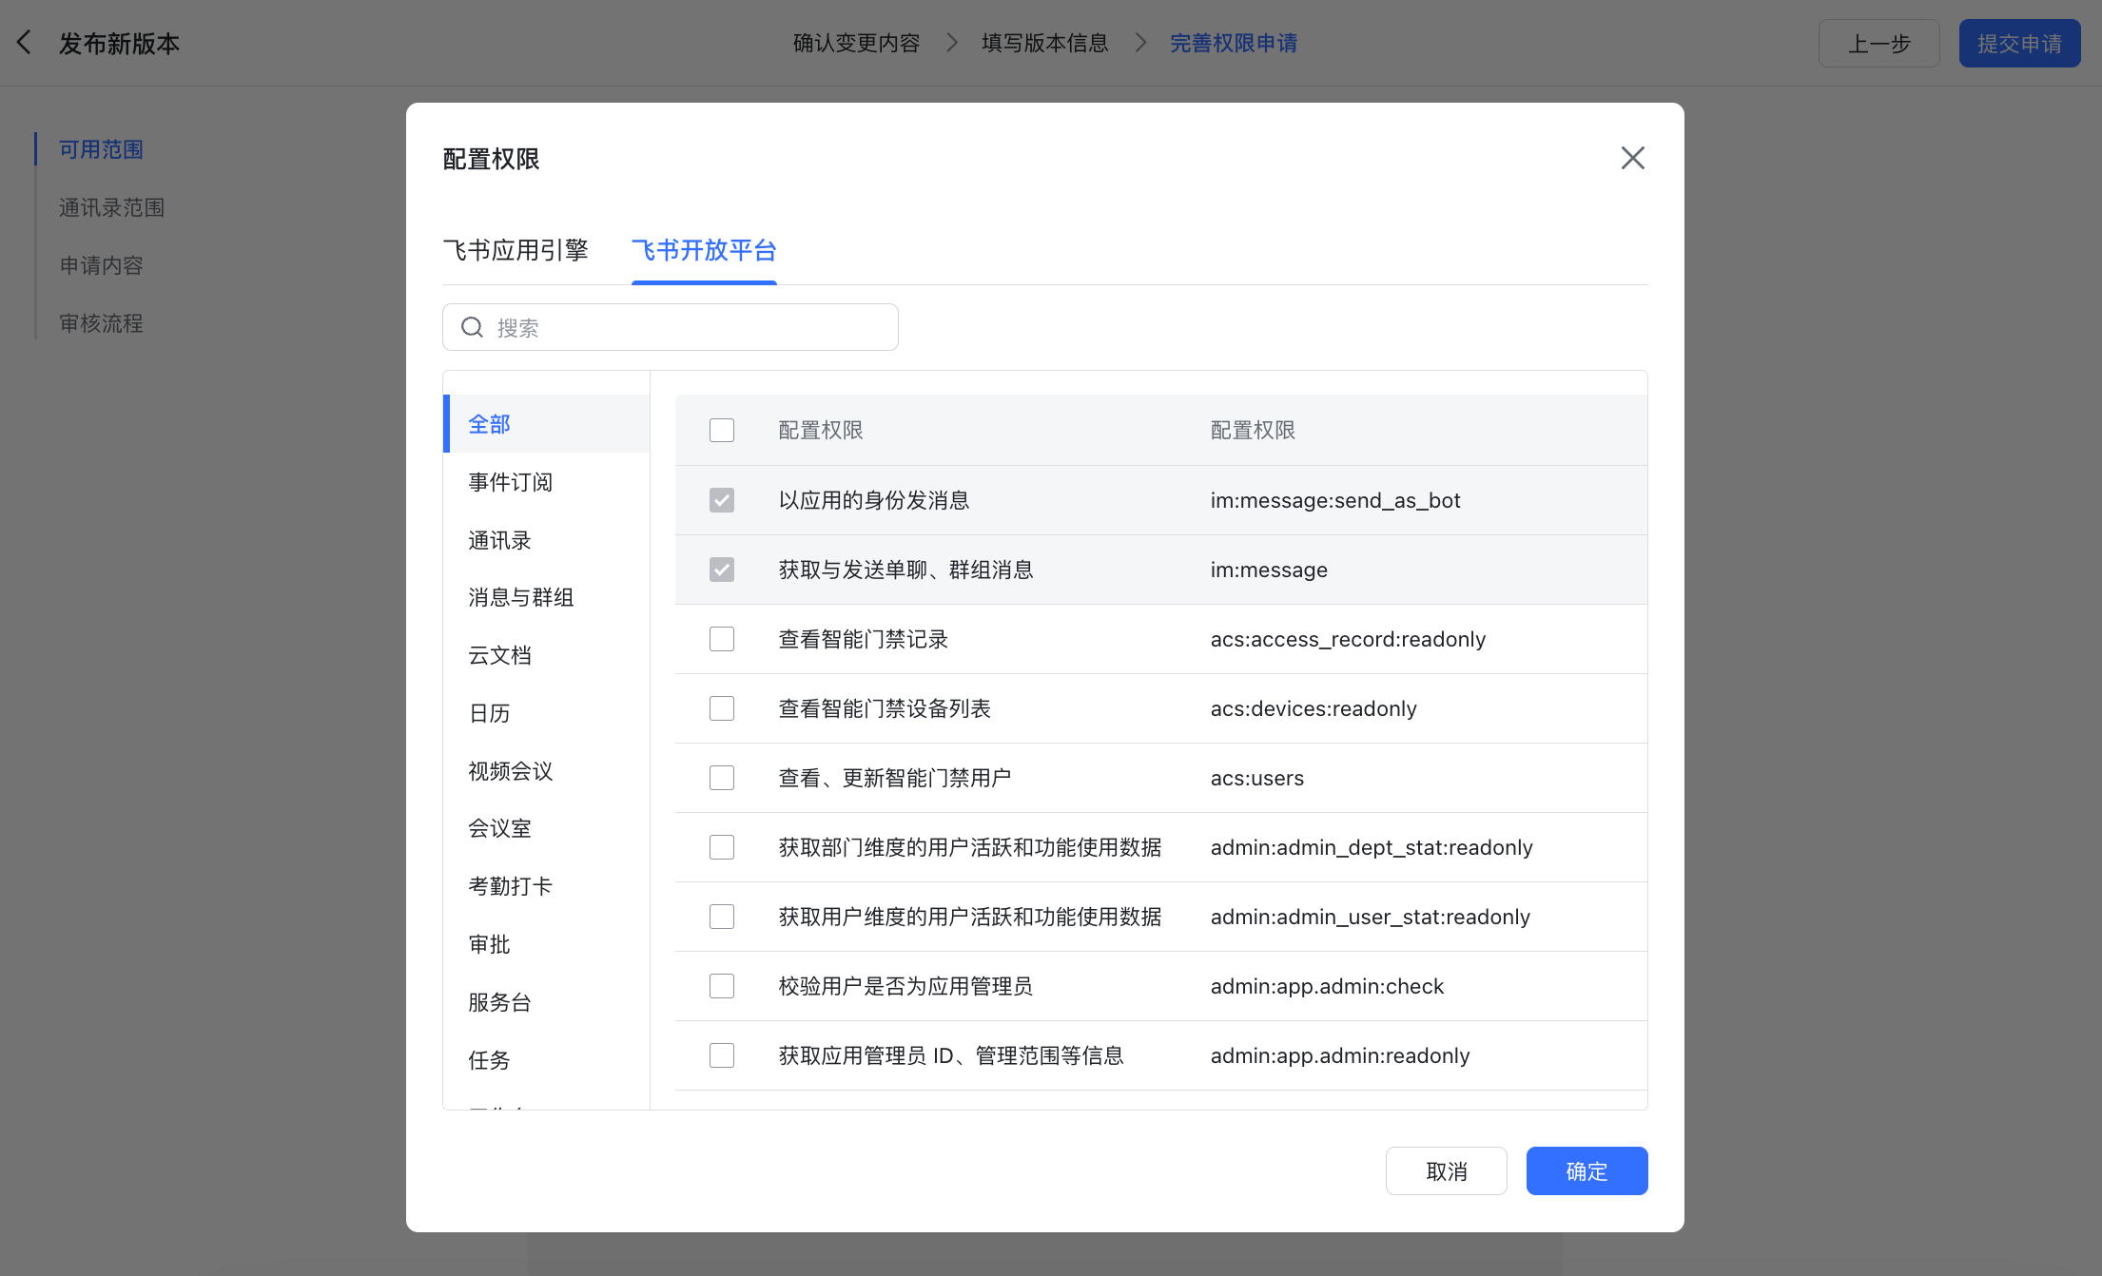Select the 通讯录 category

coord(547,540)
